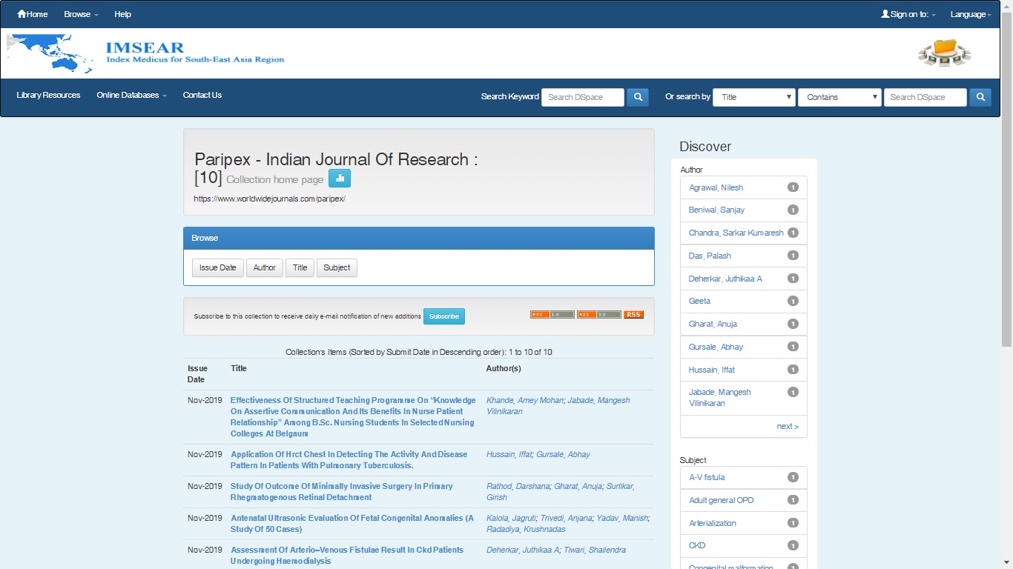
Task: Click the rightmost search magnifier button
Action: point(980,97)
